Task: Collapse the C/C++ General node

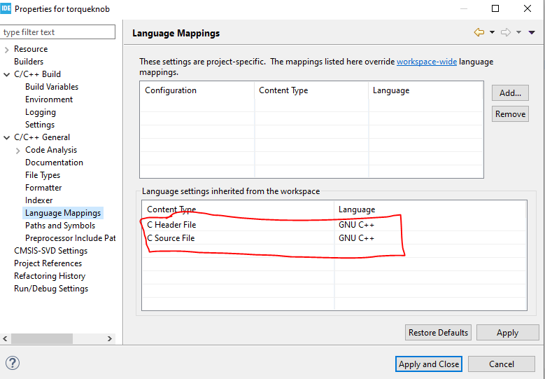Action: (x=6, y=137)
